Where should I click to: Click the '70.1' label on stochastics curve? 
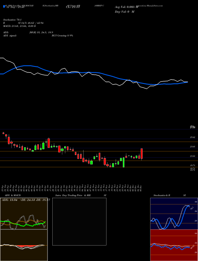pos(192,208)
